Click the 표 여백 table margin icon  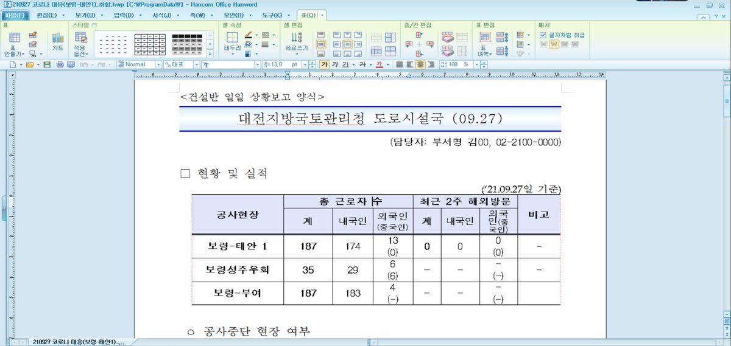coord(484,43)
